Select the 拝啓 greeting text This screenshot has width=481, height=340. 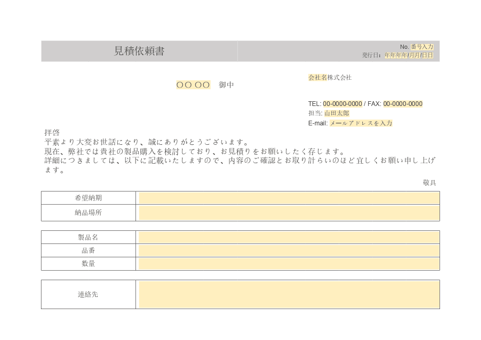[x=51, y=132]
